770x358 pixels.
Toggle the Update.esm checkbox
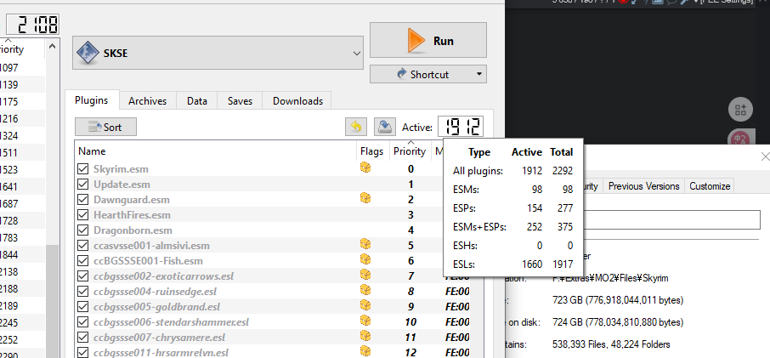click(82, 185)
